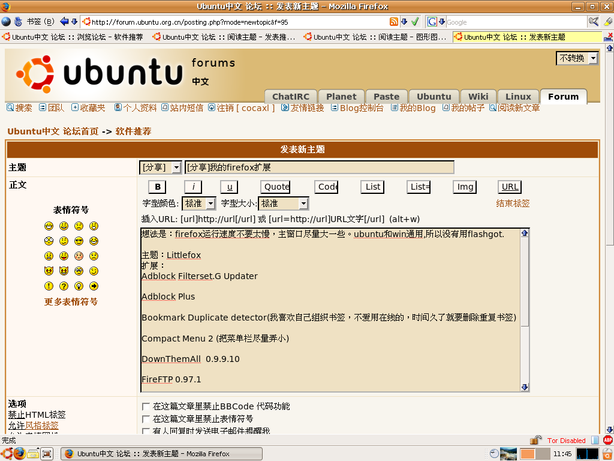
Task: Insert the rolling eyes smiley
Action: (79, 271)
